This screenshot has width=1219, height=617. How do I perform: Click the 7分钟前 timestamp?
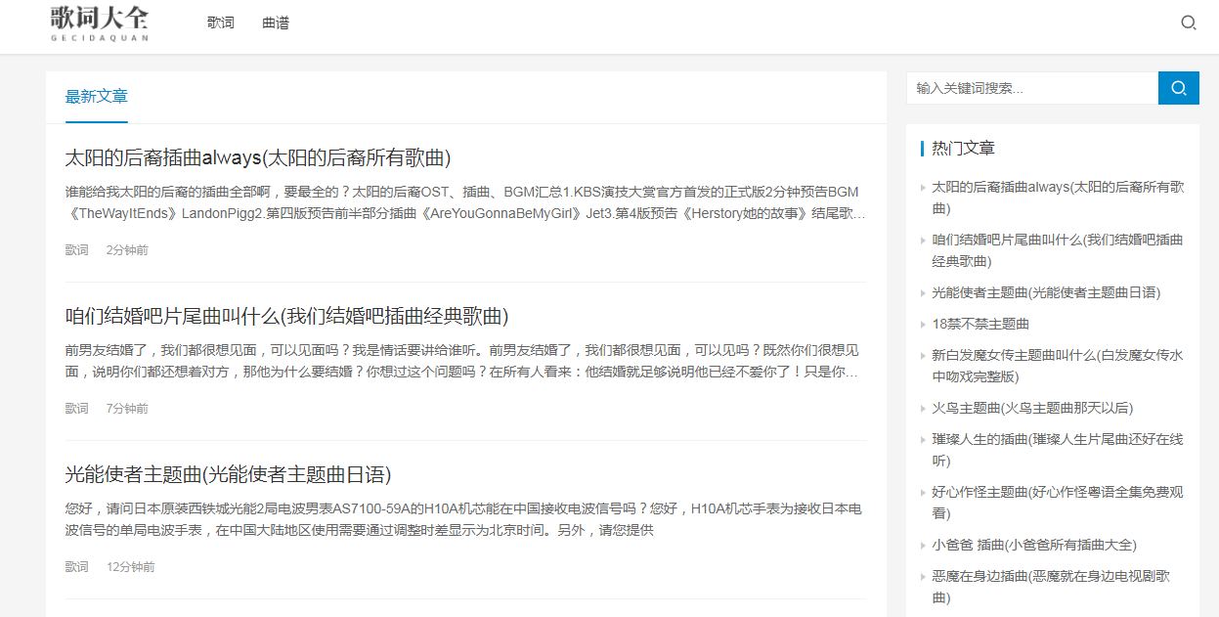[x=127, y=409]
